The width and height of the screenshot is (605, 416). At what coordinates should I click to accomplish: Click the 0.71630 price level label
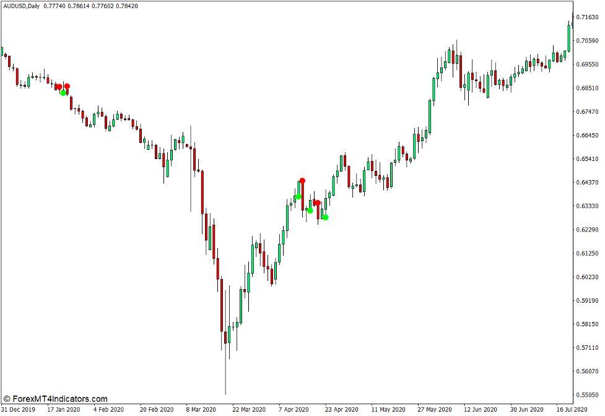click(x=588, y=17)
